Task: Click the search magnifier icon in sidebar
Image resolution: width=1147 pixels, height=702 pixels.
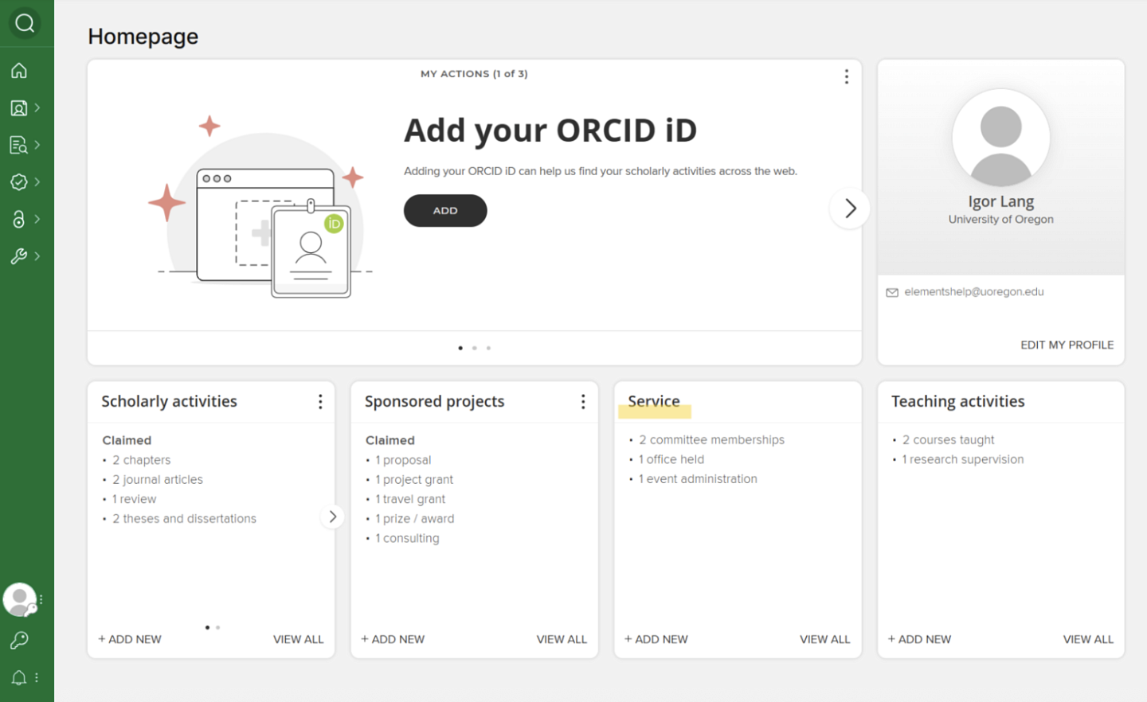Action: (x=25, y=23)
